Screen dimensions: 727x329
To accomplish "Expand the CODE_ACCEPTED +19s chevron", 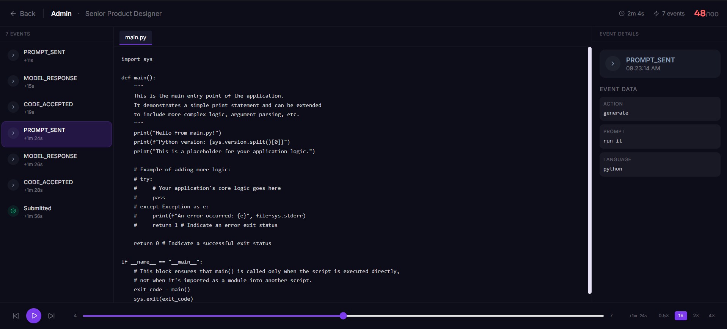I will pyautogui.click(x=13, y=107).
